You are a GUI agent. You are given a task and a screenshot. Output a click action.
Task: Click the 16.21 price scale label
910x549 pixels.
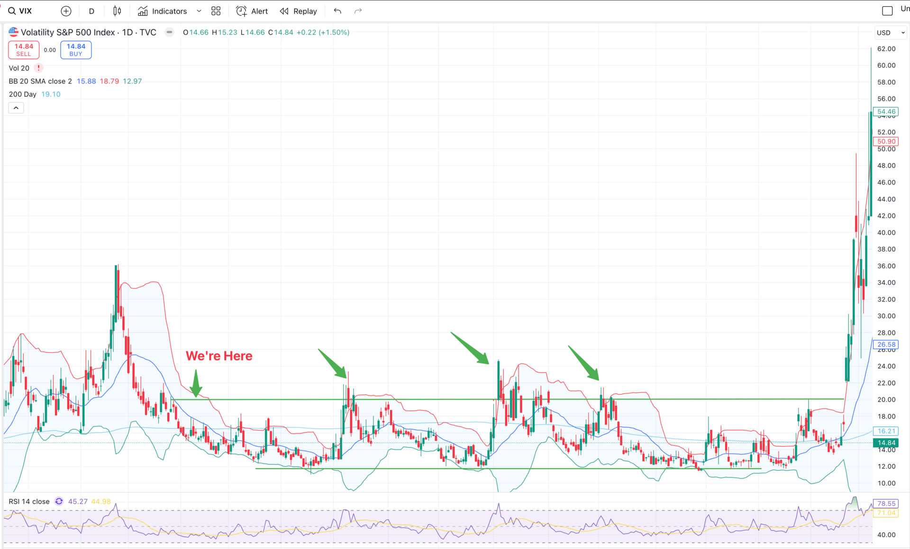[886, 431]
